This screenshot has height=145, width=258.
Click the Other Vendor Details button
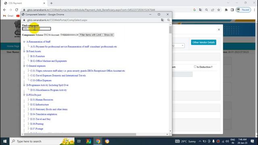pos(204,42)
